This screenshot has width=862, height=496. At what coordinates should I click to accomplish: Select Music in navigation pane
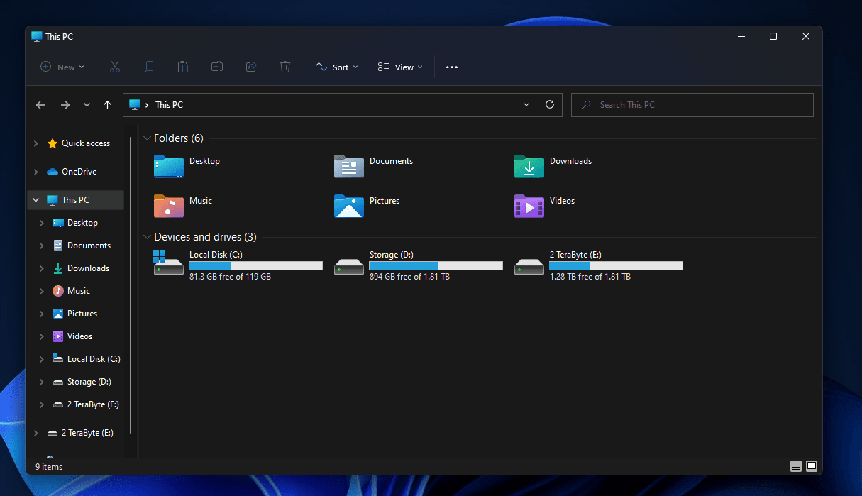click(72, 291)
